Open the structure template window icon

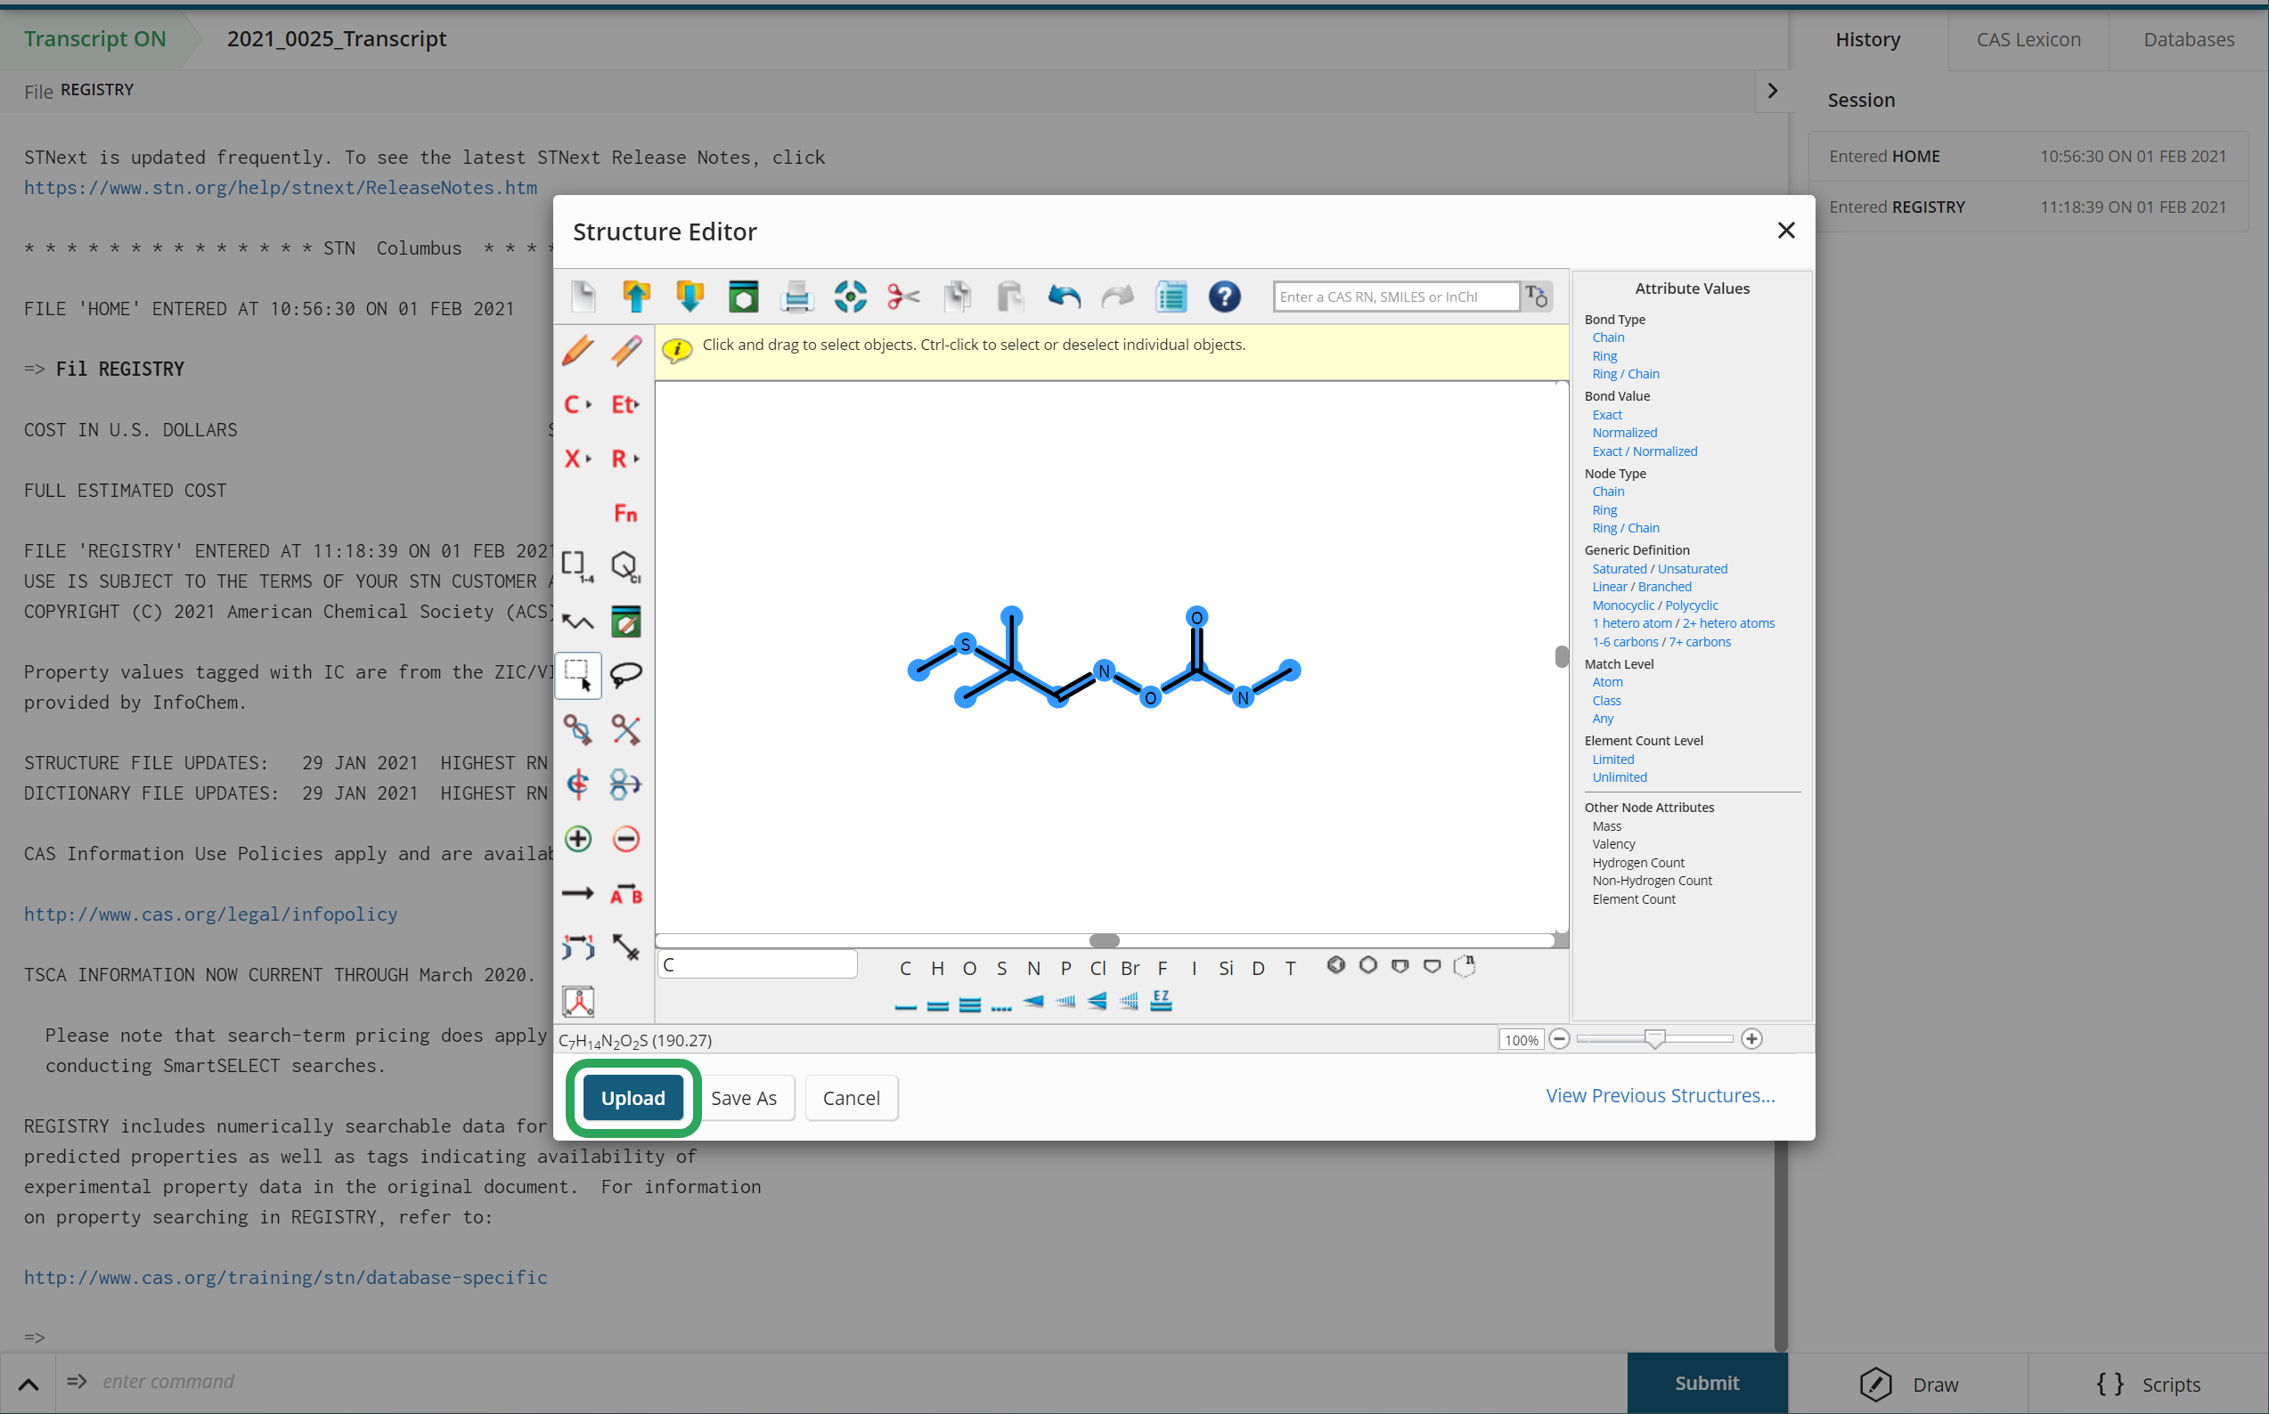click(743, 297)
